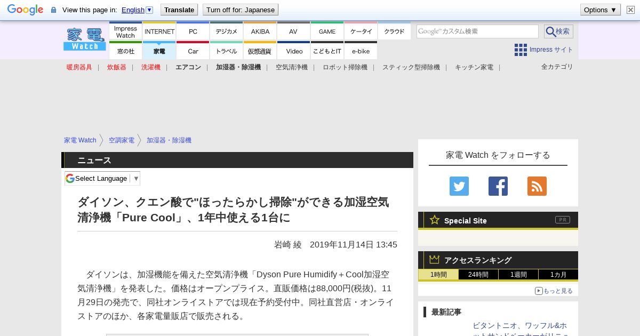The width and height of the screenshot is (640, 336).
Task: Click the lock icon in translate bar
Action: (53, 10)
